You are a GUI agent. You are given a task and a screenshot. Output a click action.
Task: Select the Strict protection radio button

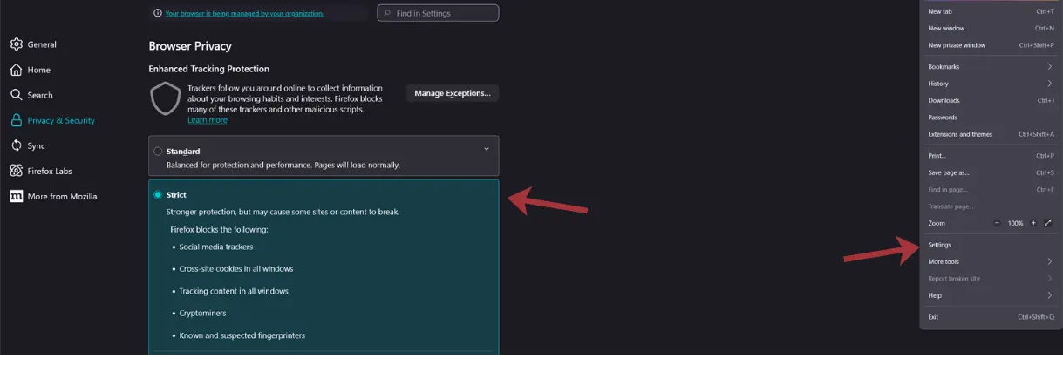click(158, 195)
